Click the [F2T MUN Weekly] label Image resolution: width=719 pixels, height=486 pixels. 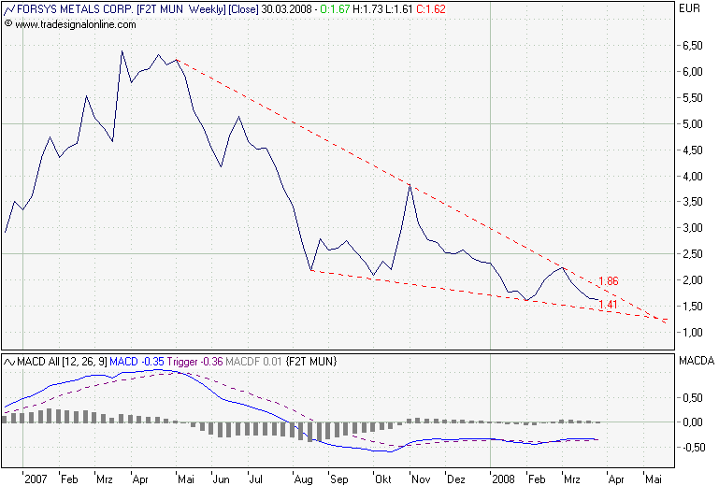[181, 9]
